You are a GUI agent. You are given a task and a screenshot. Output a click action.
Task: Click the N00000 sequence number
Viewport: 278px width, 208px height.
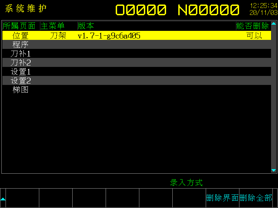click(208, 10)
